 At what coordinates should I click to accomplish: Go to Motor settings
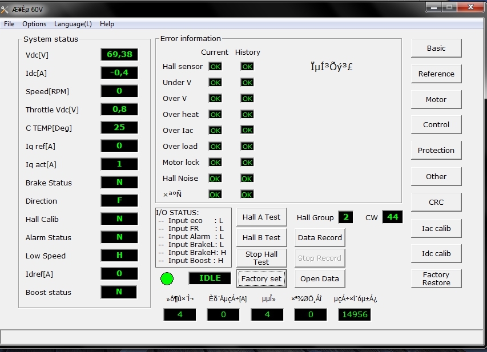pos(436,100)
